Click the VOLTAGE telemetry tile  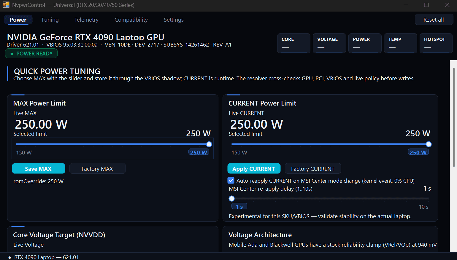click(329, 43)
